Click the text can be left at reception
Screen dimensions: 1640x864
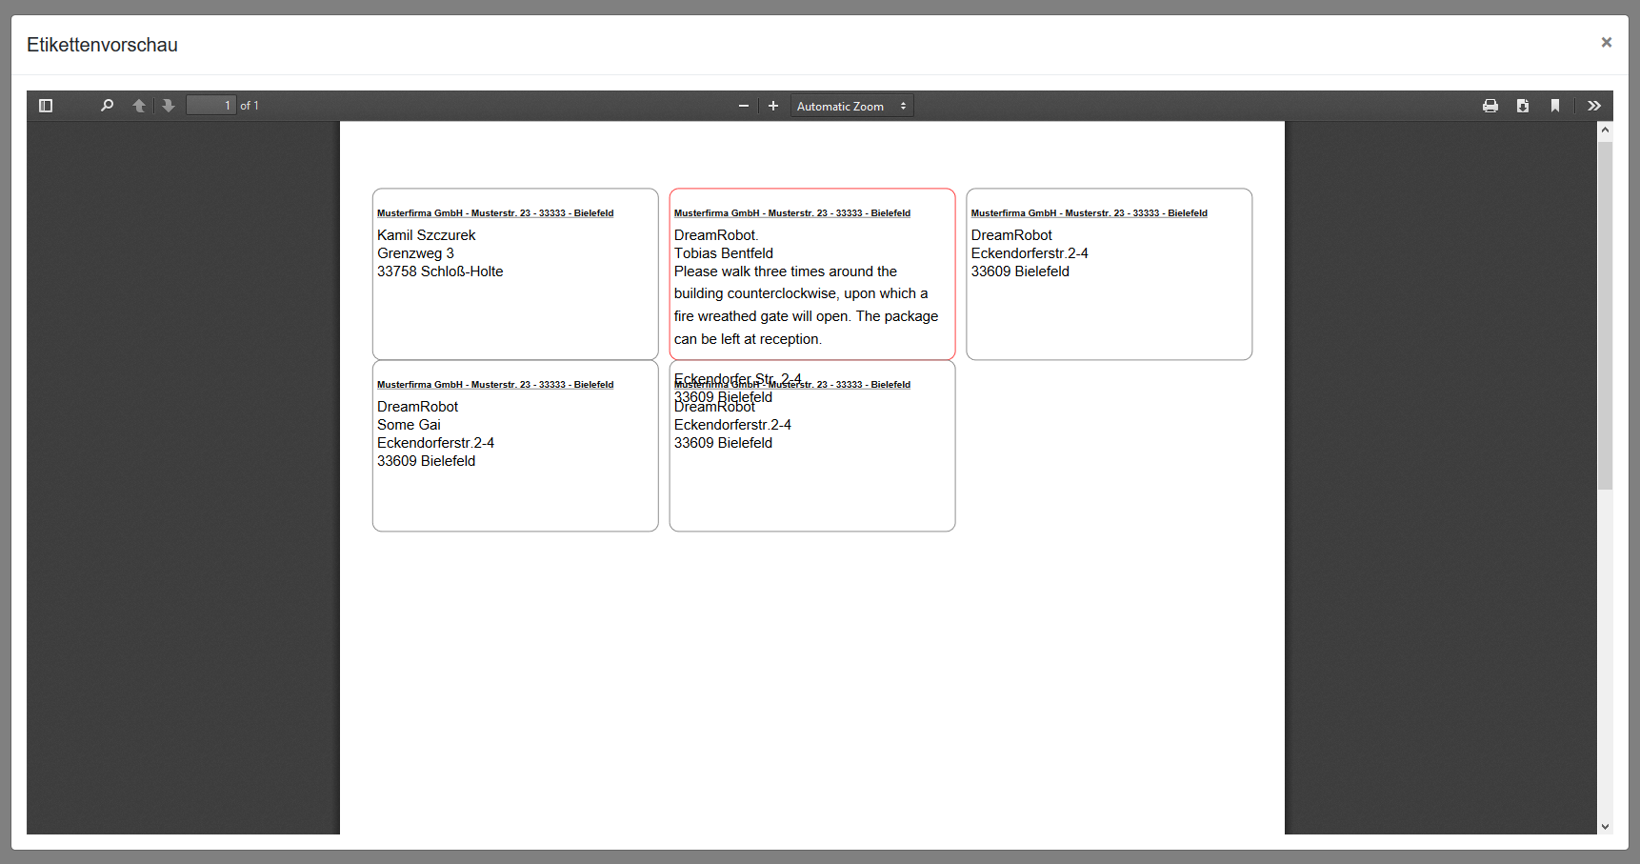(x=748, y=339)
